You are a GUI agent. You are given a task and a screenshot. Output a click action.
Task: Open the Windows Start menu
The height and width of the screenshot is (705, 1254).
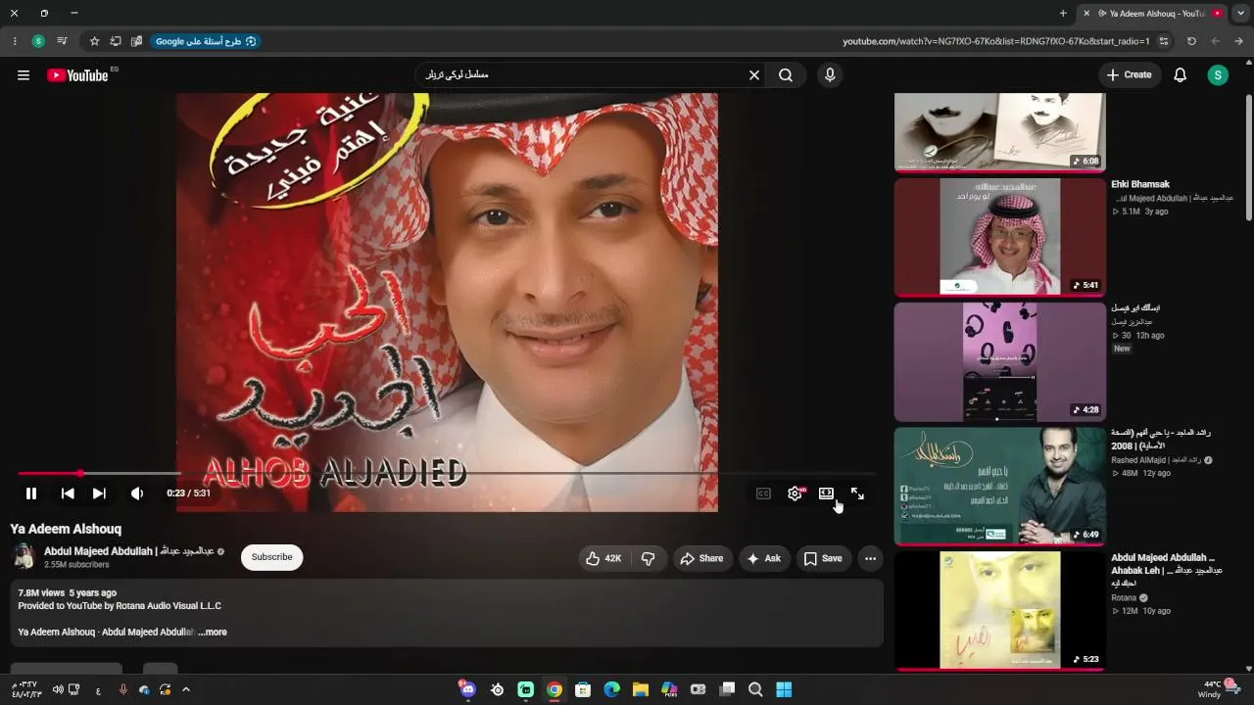click(784, 689)
